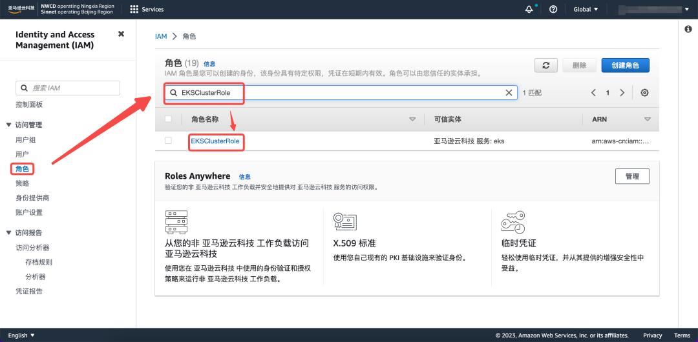This screenshot has height=342, width=698.
Task: Tick the EKSClusterRole row checkbox
Action: pos(168,141)
